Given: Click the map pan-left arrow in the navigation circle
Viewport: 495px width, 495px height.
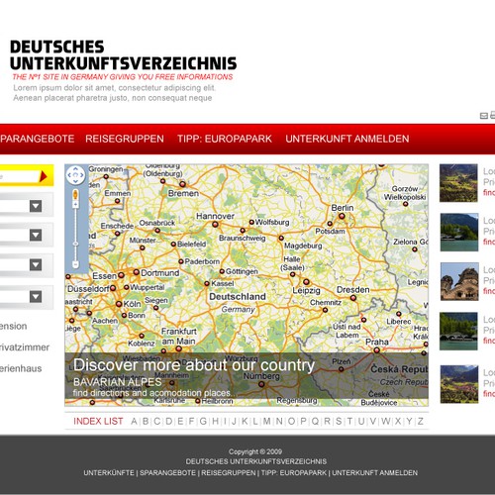Looking at the screenshot, I should click(x=69, y=175).
